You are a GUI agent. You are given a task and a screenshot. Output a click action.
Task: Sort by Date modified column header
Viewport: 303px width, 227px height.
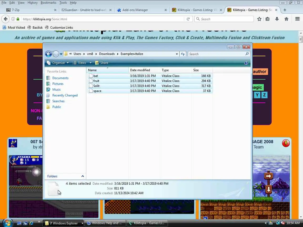(x=144, y=70)
